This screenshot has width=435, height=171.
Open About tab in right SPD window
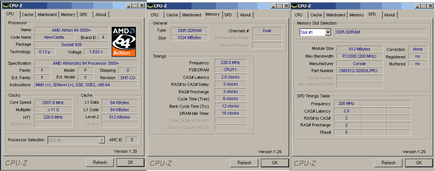389,15
